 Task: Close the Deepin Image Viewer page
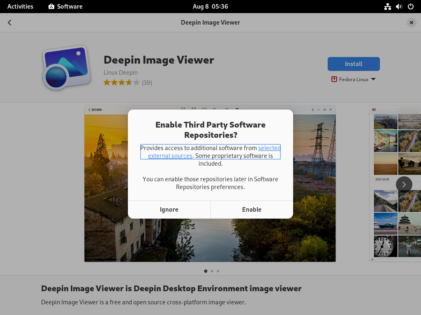(411, 23)
